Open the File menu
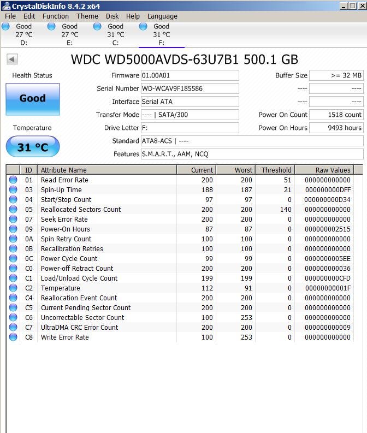The image size is (367, 433). (10, 16)
